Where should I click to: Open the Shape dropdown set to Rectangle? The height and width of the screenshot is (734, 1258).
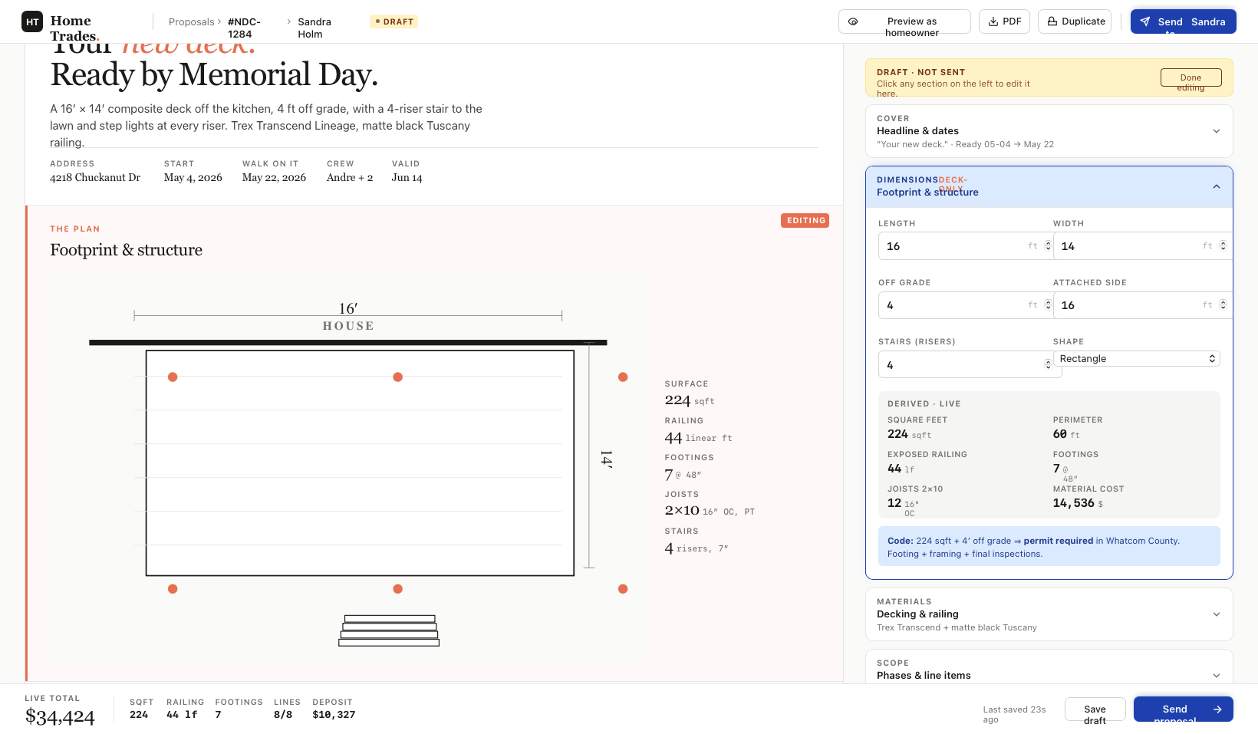(x=1136, y=358)
